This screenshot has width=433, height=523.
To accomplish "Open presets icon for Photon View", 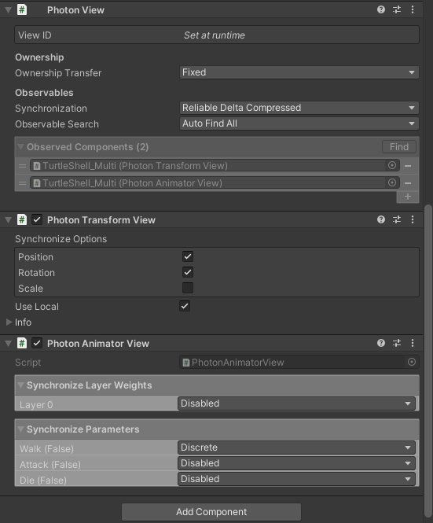I will [397, 9].
